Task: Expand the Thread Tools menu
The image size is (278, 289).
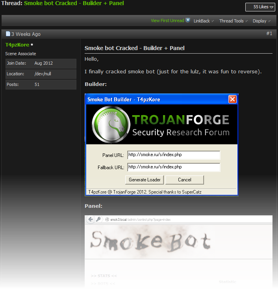Action: coord(233,21)
